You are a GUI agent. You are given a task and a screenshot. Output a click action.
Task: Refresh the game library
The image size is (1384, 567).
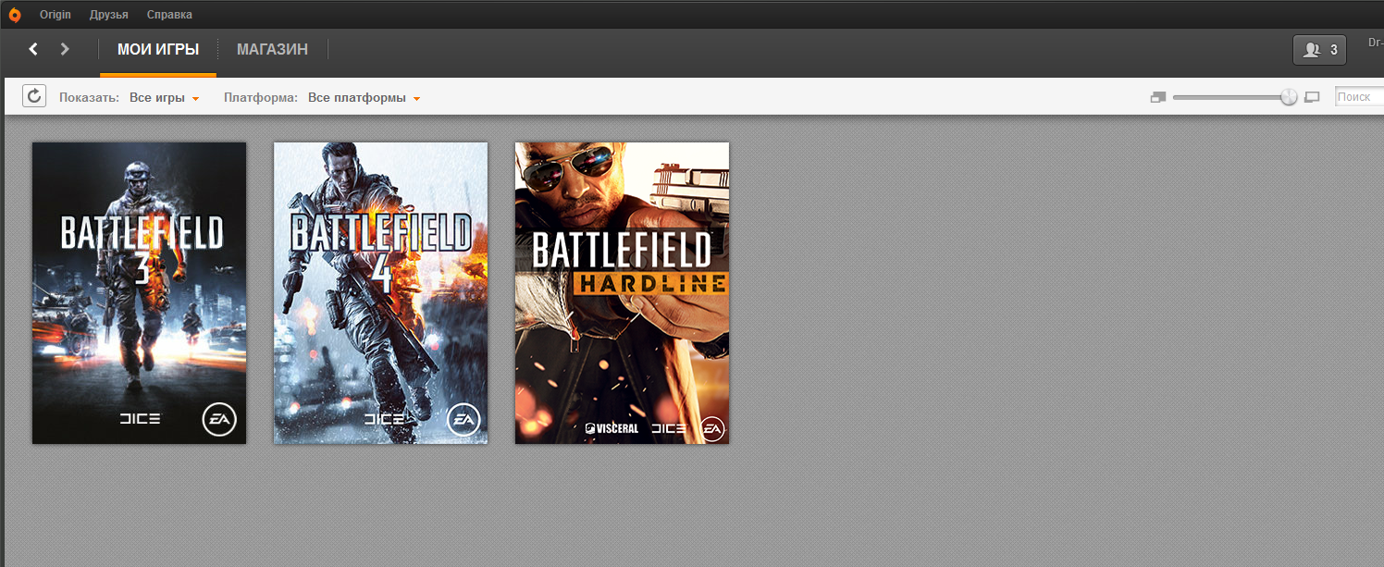[x=34, y=96]
